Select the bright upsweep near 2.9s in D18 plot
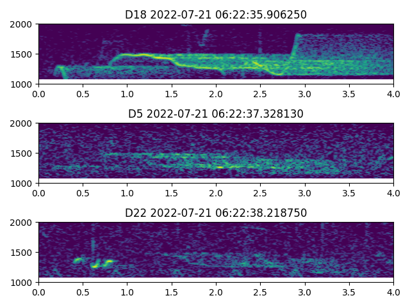This screenshot has height=307, width=410. pyautogui.click(x=295, y=45)
